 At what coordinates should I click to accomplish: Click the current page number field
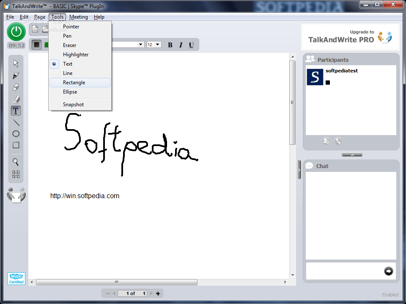click(x=132, y=293)
